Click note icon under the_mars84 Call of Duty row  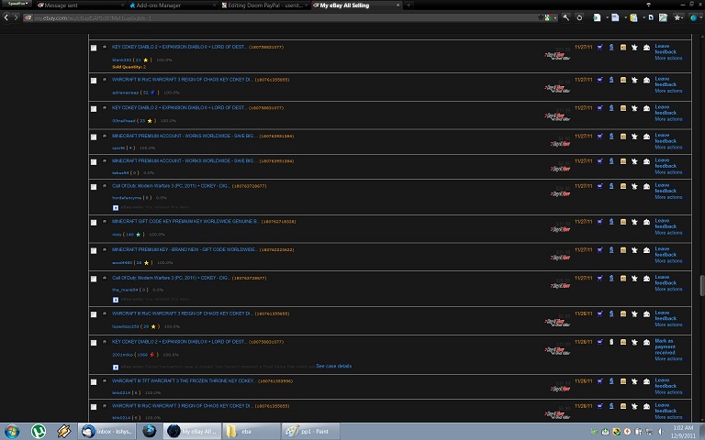click(116, 300)
